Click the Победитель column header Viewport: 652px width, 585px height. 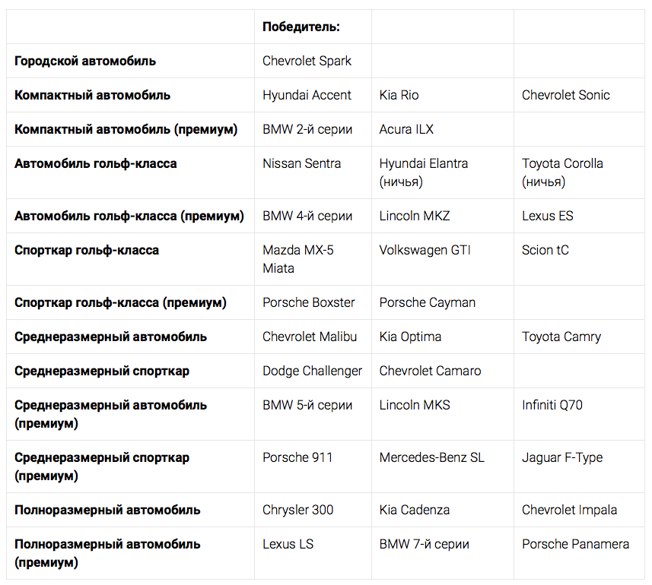coord(301,27)
